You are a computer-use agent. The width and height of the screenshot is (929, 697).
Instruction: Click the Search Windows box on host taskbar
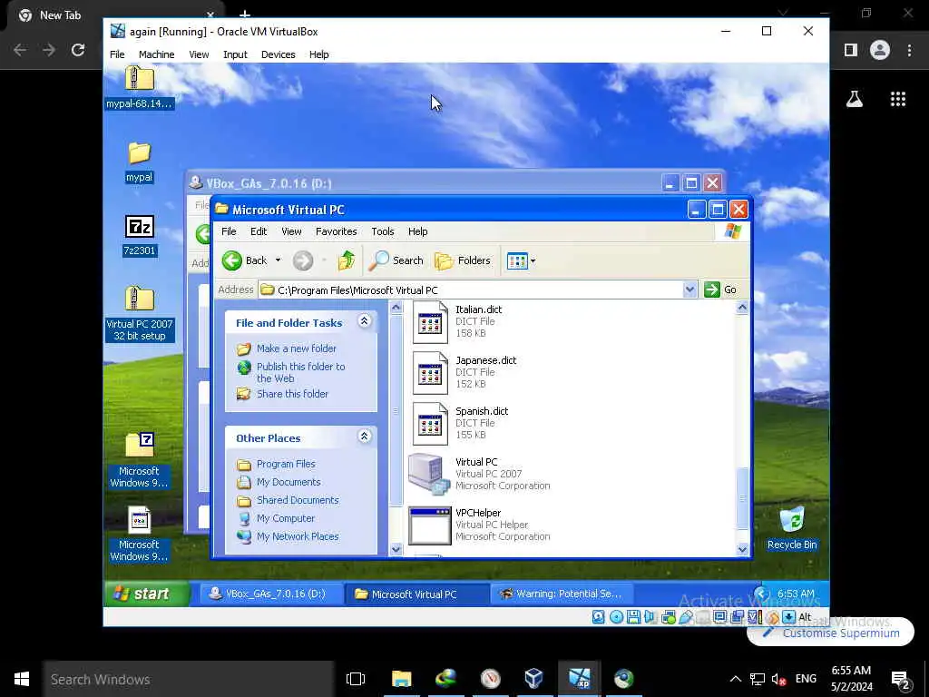[x=189, y=679]
